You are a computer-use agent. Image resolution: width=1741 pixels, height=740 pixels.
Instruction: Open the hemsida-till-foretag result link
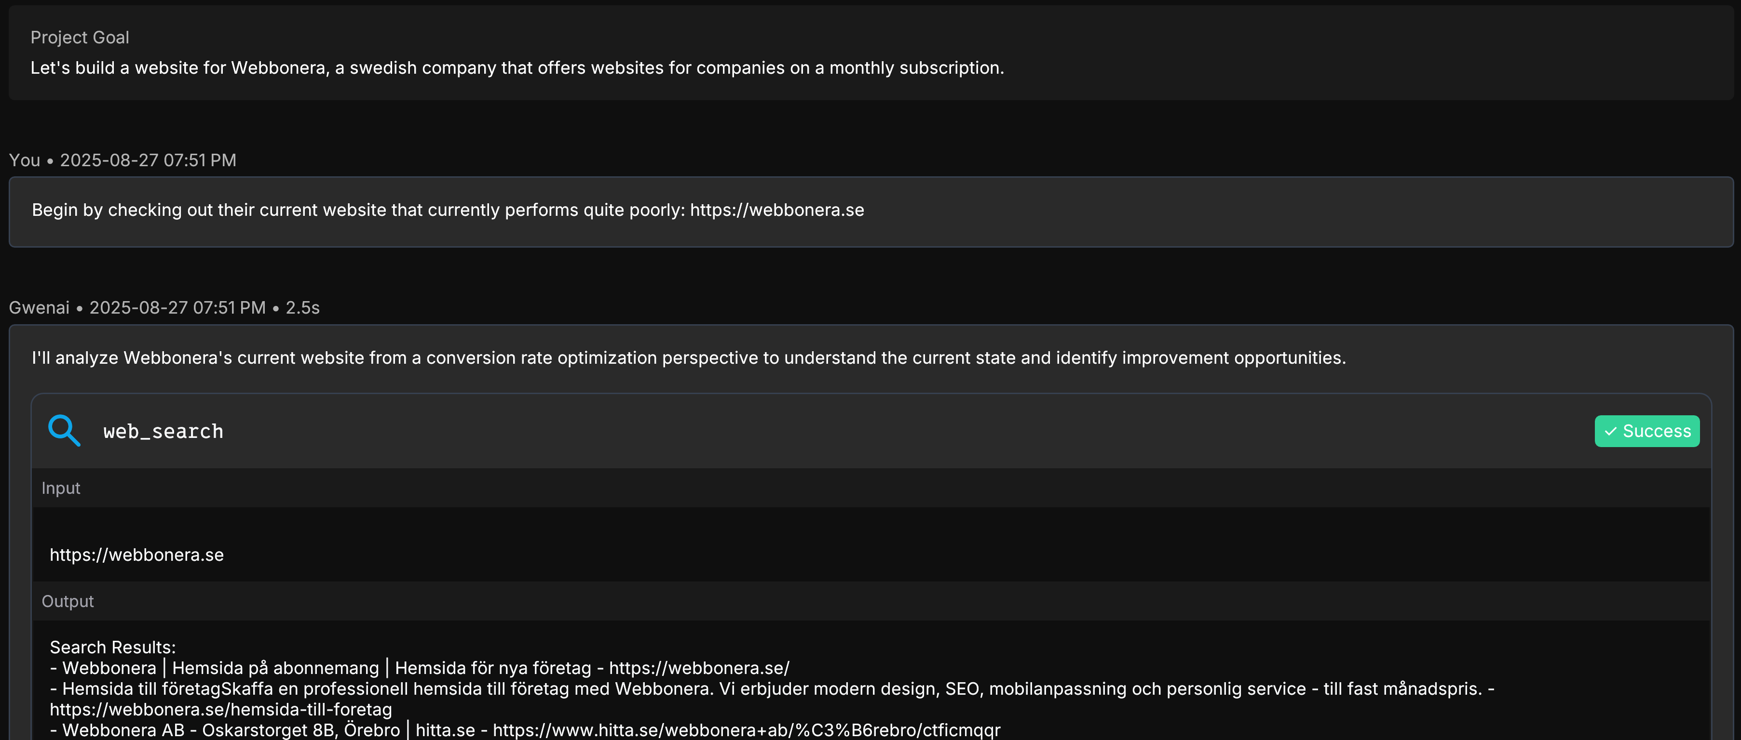click(x=220, y=710)
